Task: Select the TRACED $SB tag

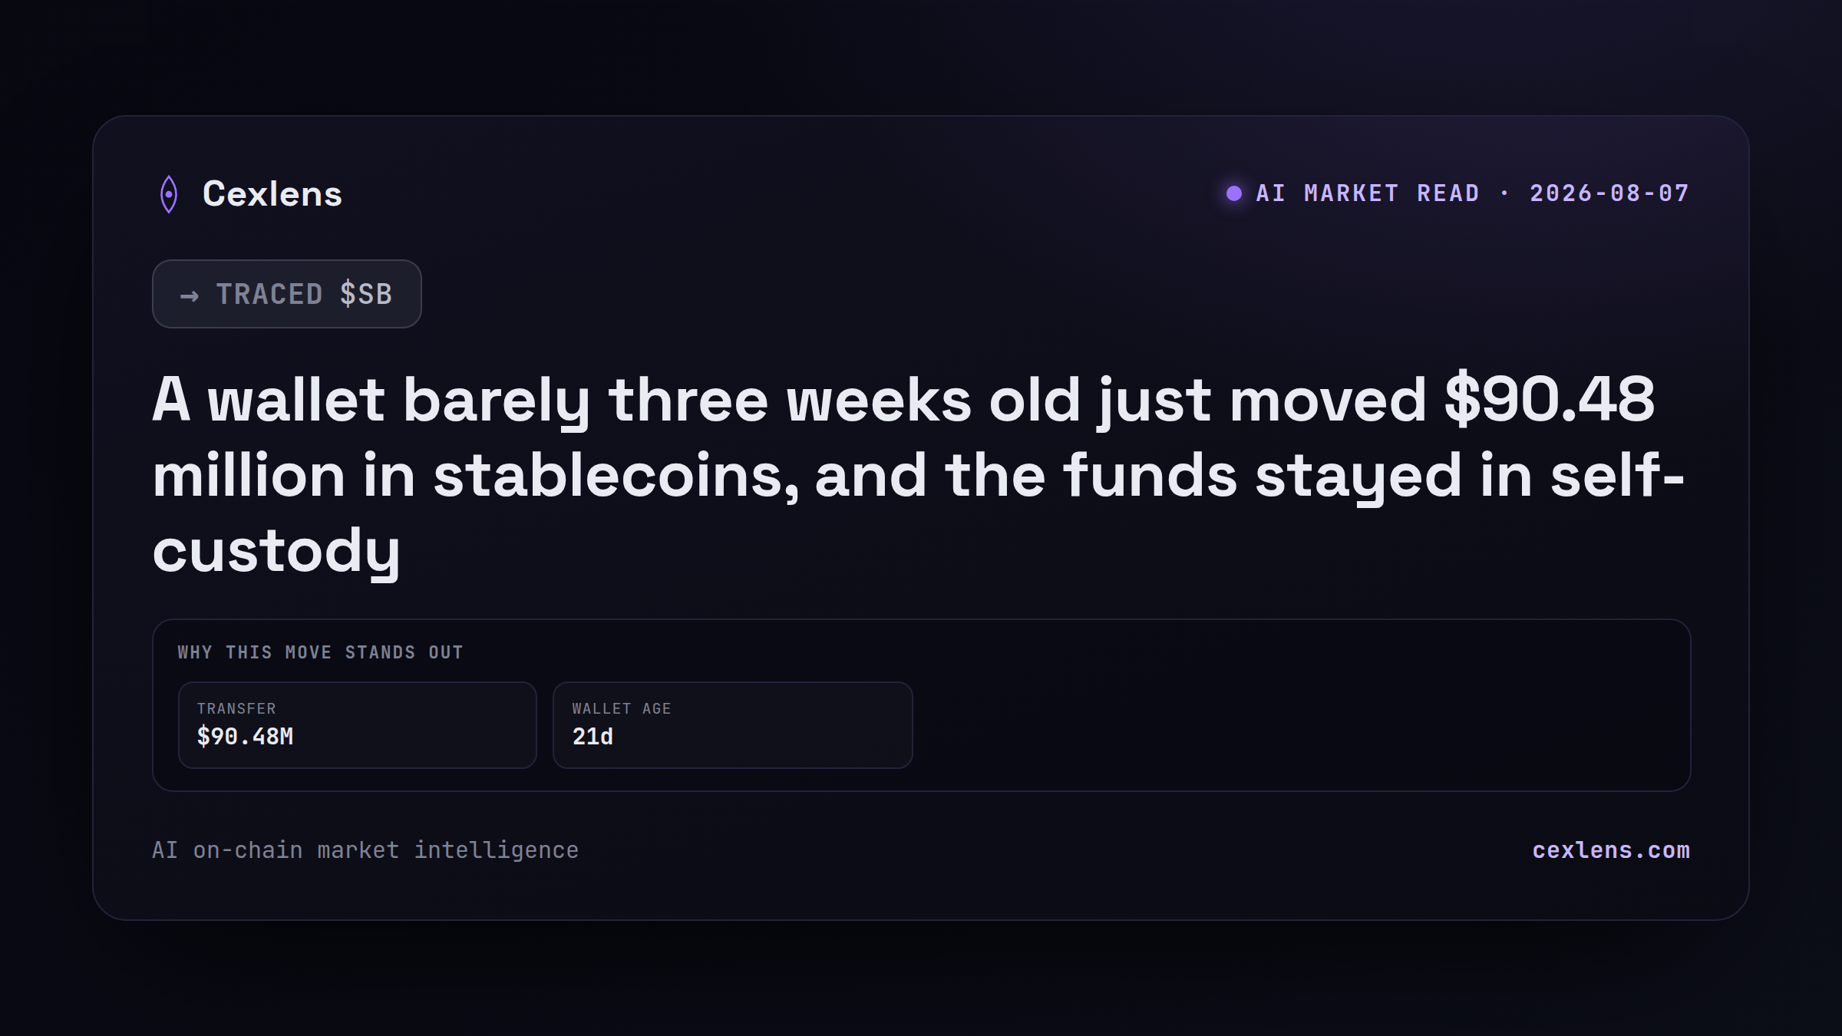Action: pyautogui.click(x=287, y=294)
